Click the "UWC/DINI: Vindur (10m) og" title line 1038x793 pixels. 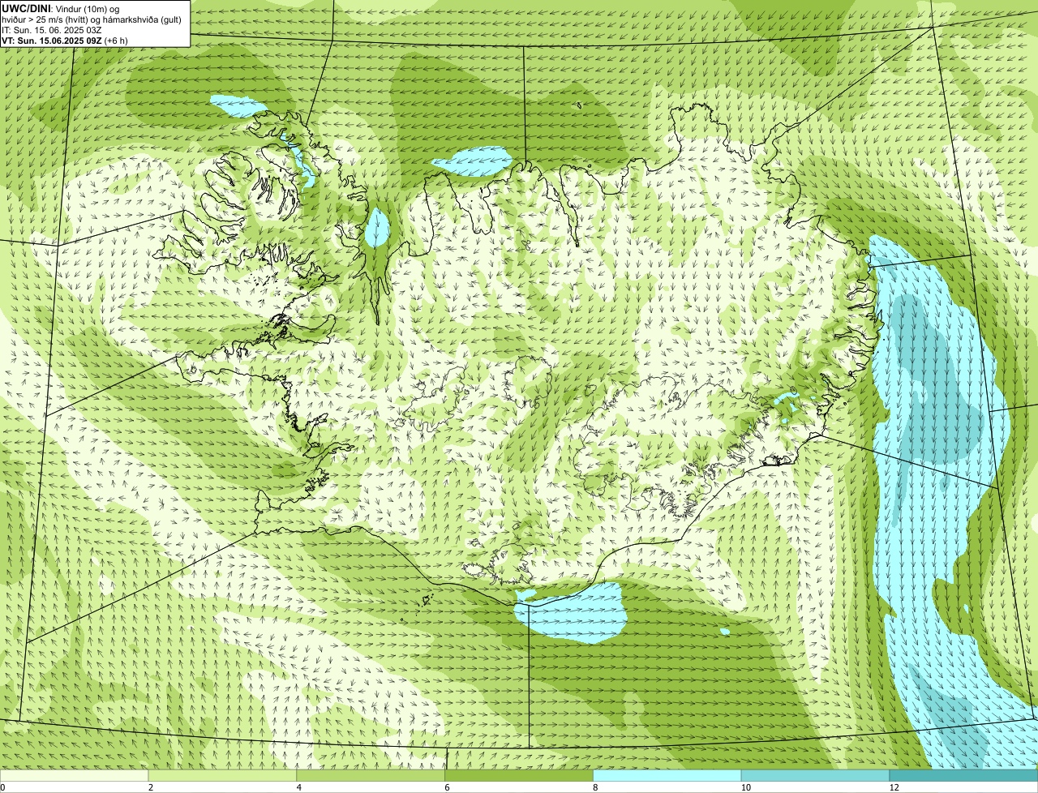60,8
